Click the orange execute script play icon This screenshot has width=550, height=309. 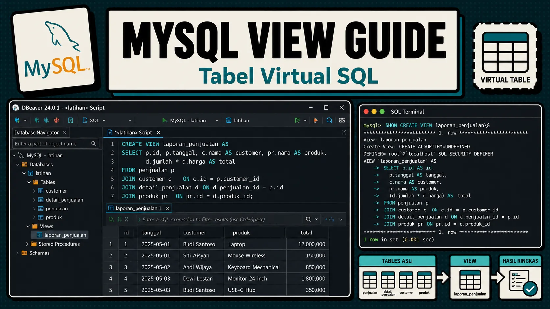point(316,121)
